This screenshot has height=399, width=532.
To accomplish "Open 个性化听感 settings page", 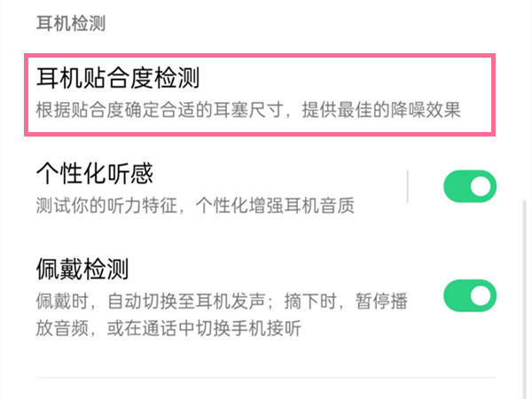I will 221,188.
